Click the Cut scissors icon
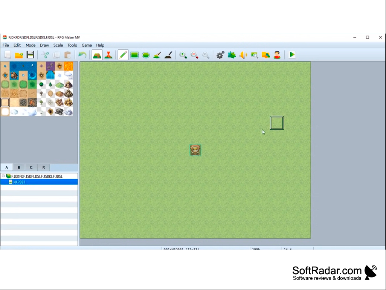The height and width of the screenshot is (290, 386). (x=45, y=55)
